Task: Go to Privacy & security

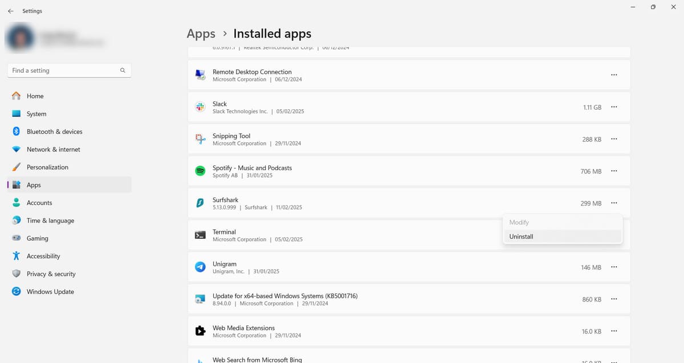Action: tap(69, 274)
